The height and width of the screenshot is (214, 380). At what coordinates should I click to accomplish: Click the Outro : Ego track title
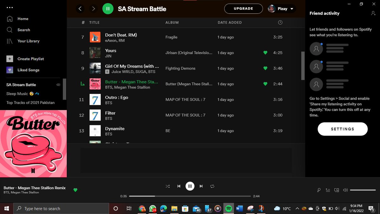tap(117, 97)
